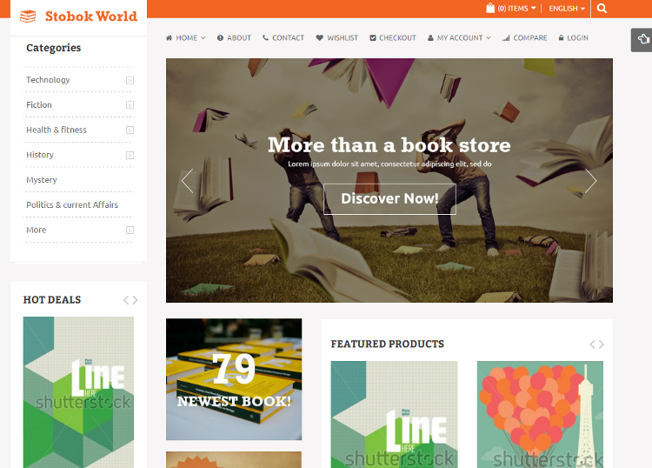Open the Hot Deals book cover
Viewport: 652px width, 468px height.
tap(78, 392)
